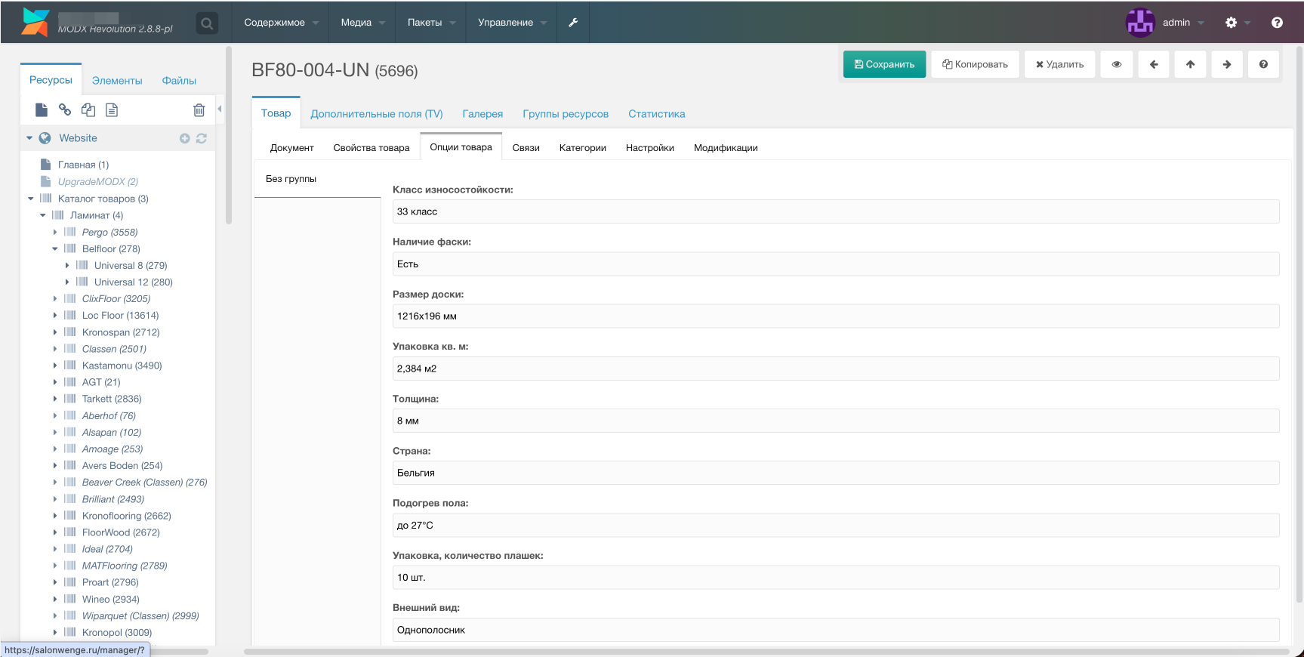
Task: Click the Размер доски input field
Action: (836, 316)
